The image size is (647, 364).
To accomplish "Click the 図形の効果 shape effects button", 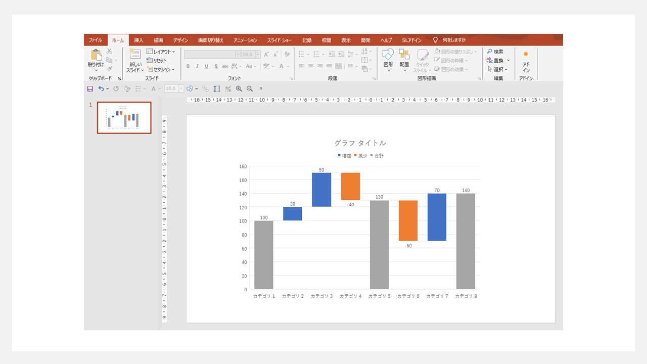I will tap(451, 69).
